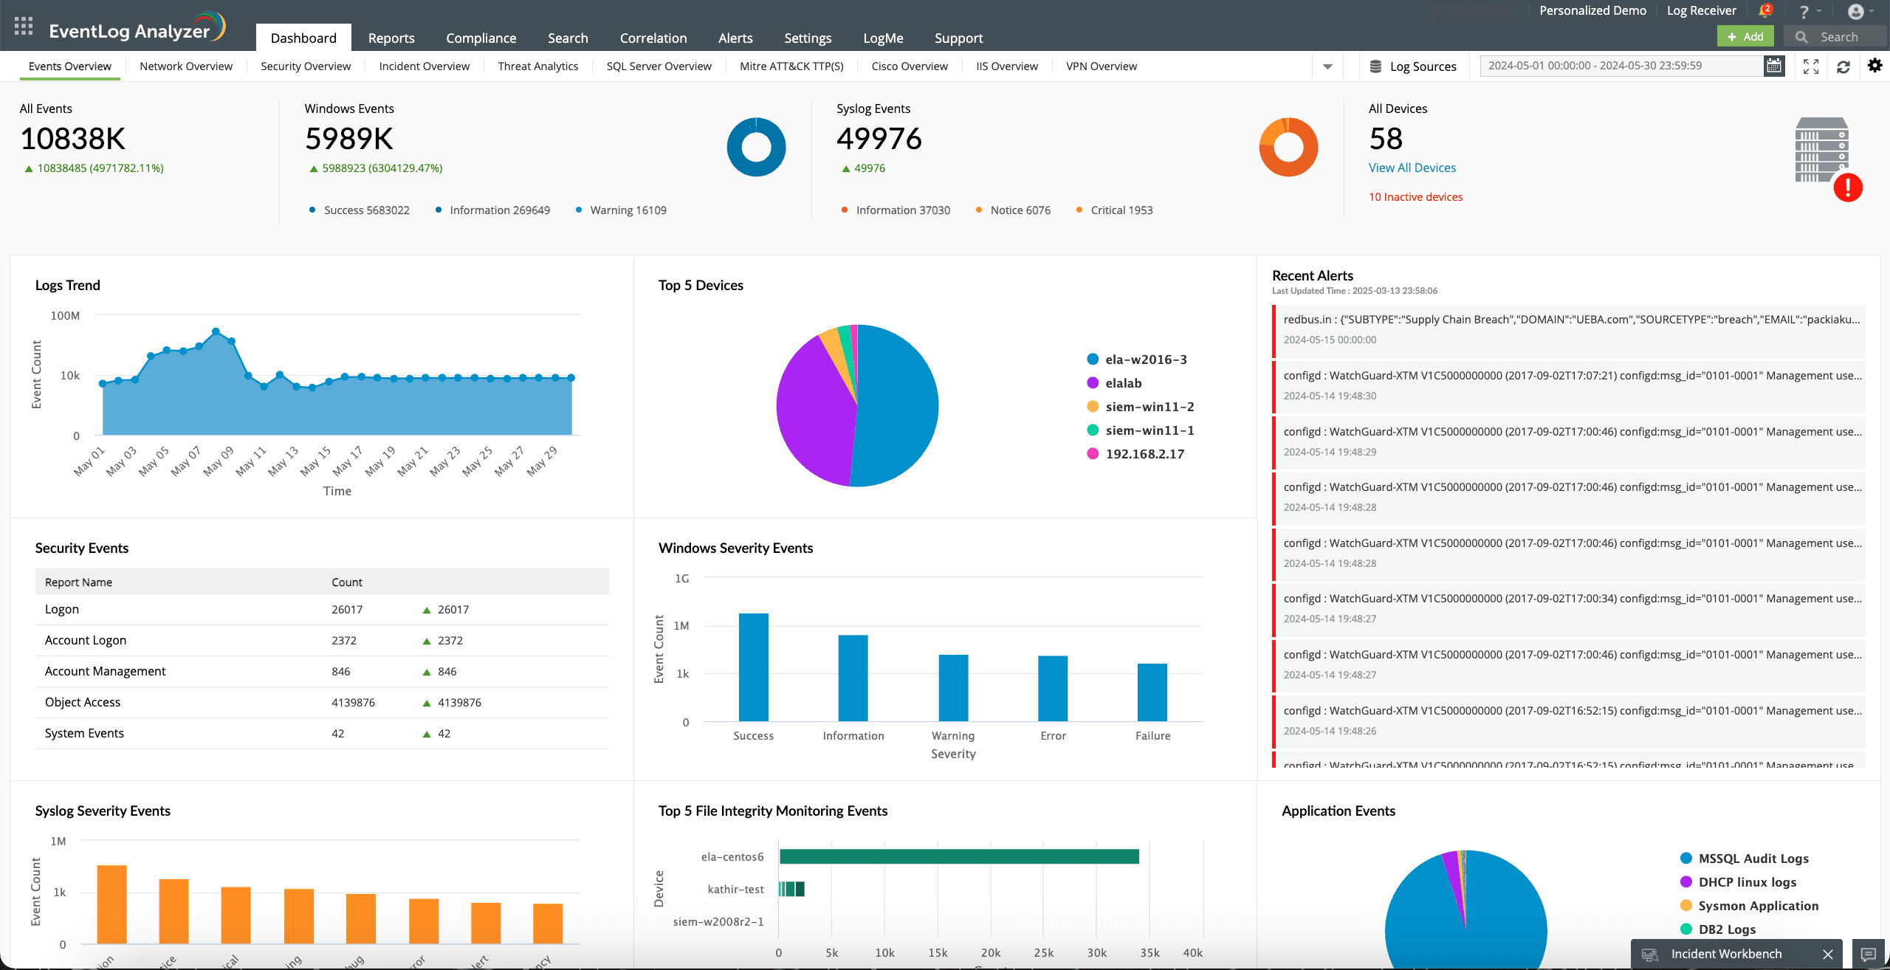Open the app launcher grid icon
The height and width of the screenshot is (970, 1890).
click(22, 25)
